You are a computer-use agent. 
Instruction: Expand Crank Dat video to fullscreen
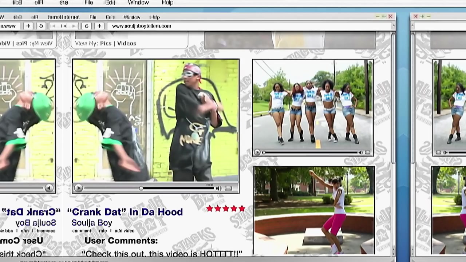click(228, 188)
